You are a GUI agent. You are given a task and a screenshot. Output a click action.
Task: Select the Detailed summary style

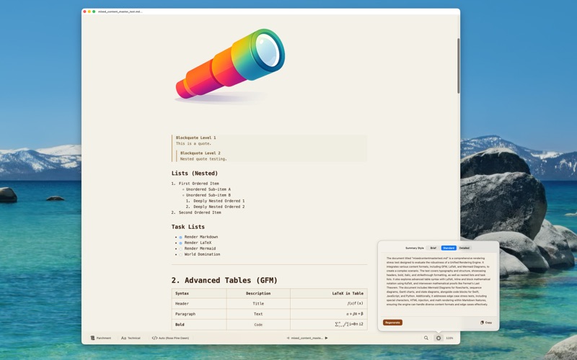pyautogui.click(x=464, y=248)
